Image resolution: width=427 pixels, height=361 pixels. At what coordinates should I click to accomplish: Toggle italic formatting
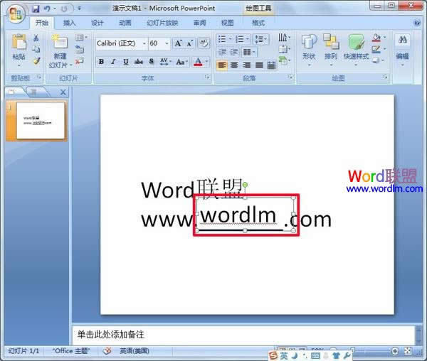coord(113,62)
